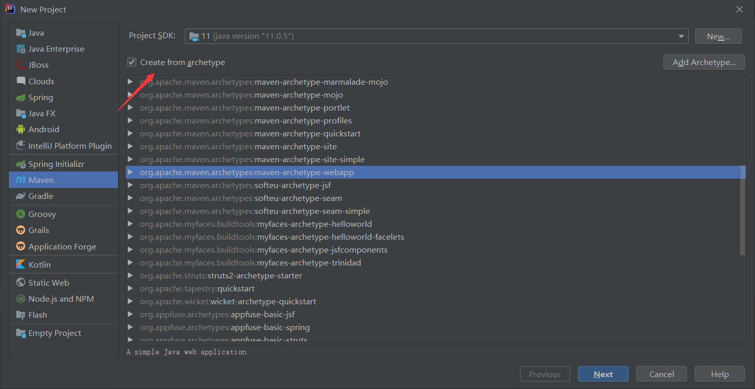
Task: Select the Android robot icon
Action: coord(21,130)
